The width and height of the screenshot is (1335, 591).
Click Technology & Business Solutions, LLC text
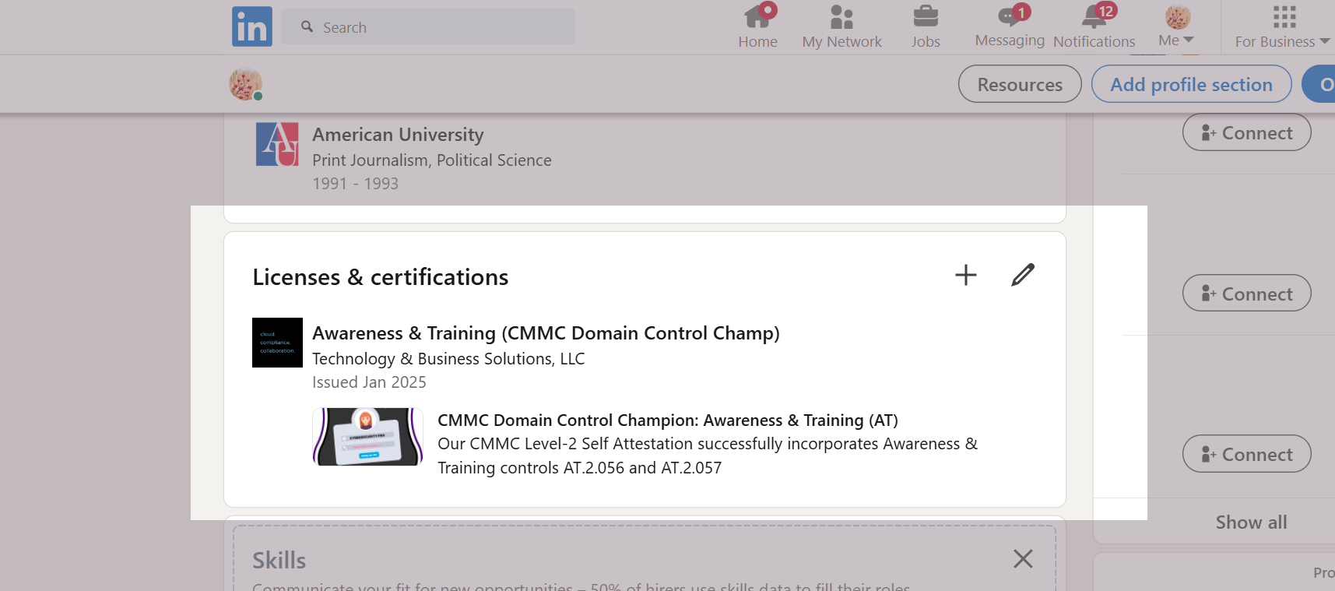point(448,359)
